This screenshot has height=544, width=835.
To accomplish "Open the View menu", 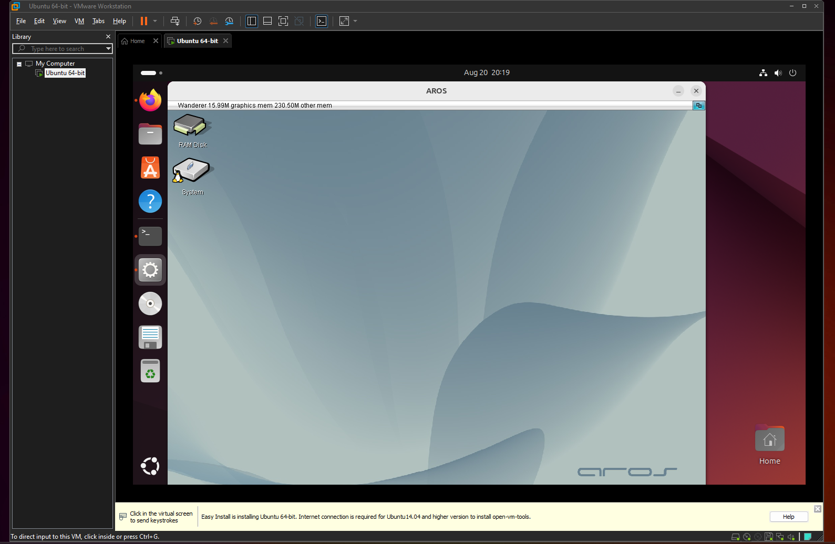I will click(59, 21).
